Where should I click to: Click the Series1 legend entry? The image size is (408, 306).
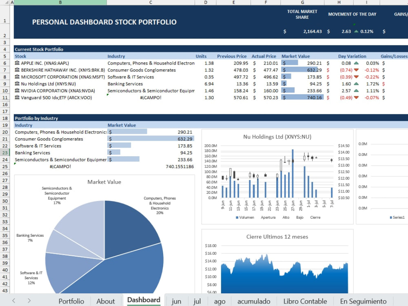397,217
